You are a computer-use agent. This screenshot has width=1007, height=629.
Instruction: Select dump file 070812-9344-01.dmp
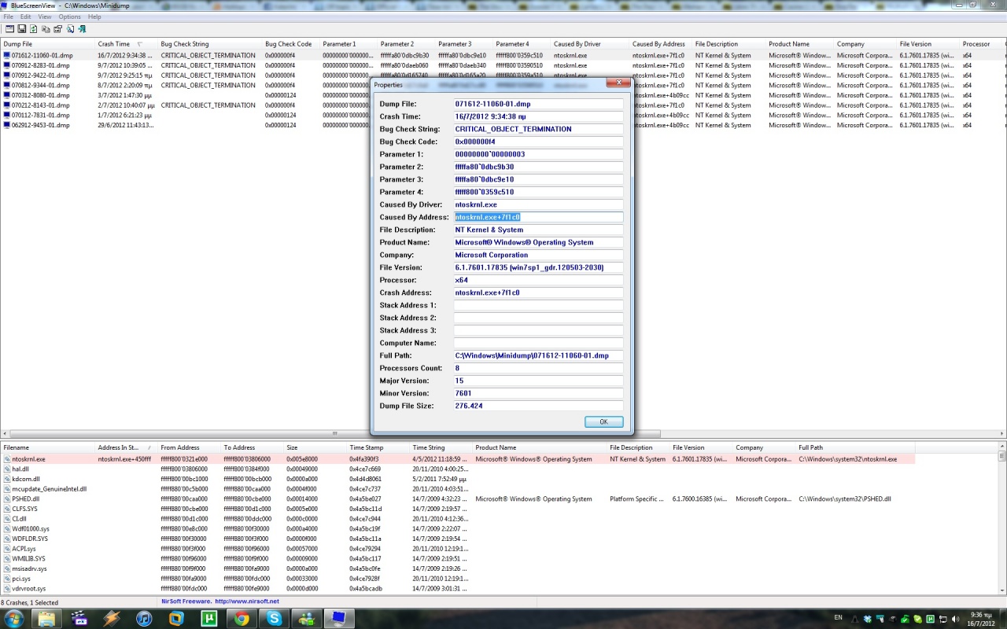41,85
